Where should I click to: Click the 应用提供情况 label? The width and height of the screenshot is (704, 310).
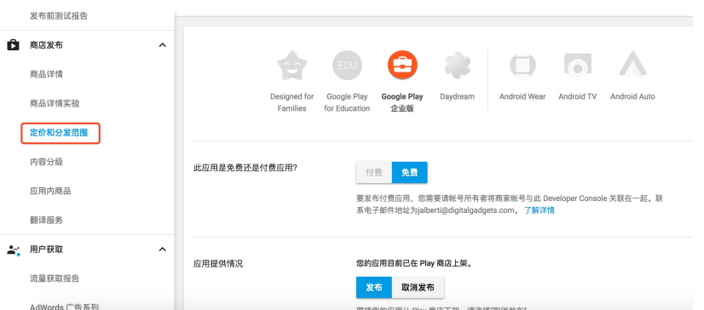(x=218, y=264)
